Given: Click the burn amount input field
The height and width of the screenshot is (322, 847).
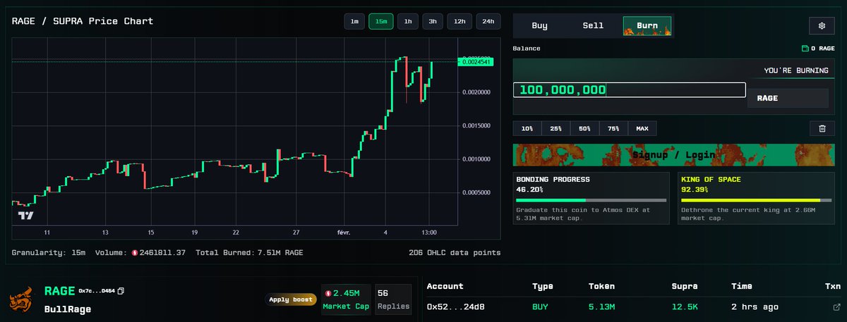Looking at the screenshot, I should point(630,90).
